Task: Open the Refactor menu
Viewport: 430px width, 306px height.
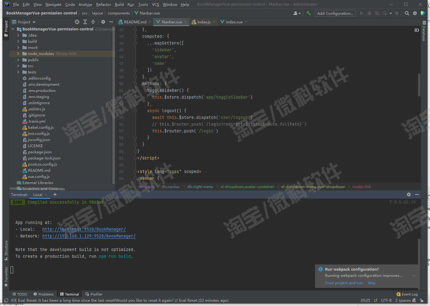Action: pos(104,4)
